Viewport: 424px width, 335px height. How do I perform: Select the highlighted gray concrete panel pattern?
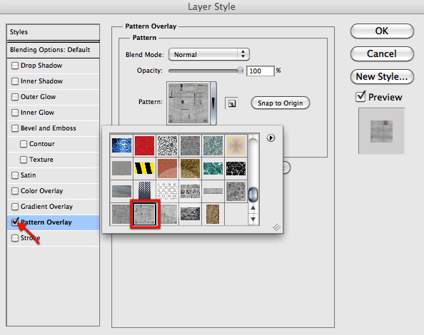(x=145, y=214)
